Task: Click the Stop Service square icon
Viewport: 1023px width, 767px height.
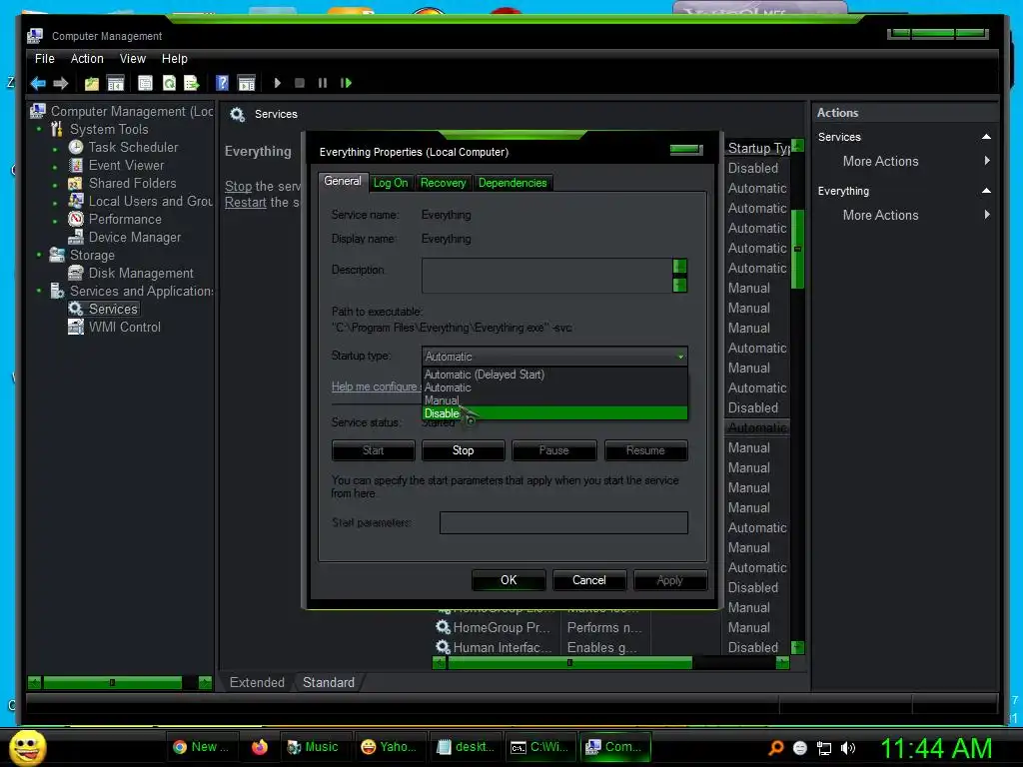Action: click(300, 83)
